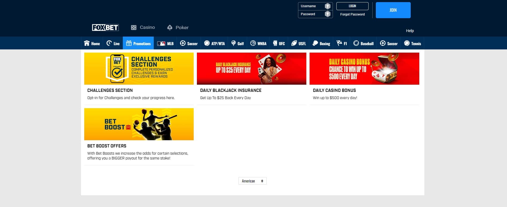This screenshot has height=207, width=507.
Task: Open the odds format American dropdown
Action: click(252, 181)
